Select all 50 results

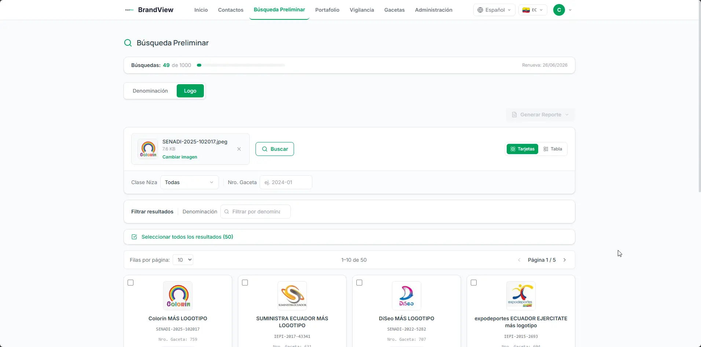point(182,237)
